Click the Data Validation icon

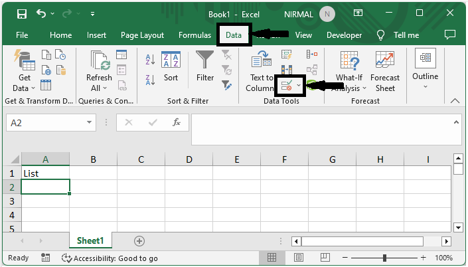coord(287,86)
